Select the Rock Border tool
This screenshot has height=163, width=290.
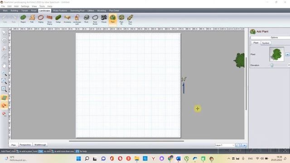pos(95,19)
